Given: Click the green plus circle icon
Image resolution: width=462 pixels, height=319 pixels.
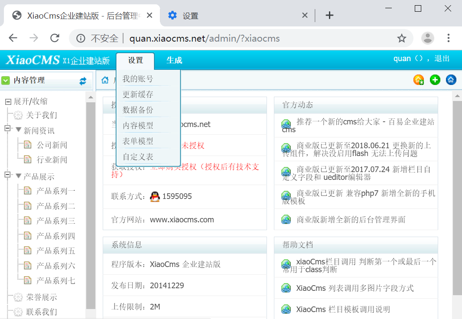Looking at the screenshot, I should pos(435,80).
